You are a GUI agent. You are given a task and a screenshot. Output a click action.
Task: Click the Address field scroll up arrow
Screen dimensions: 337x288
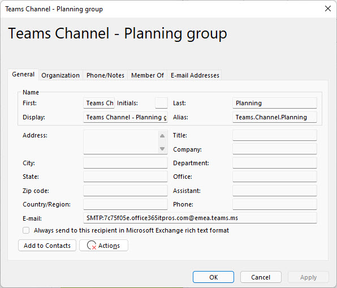point(162,136)
